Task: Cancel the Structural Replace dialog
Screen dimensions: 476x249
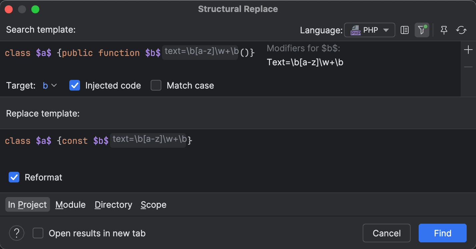Action: (386, 233)
